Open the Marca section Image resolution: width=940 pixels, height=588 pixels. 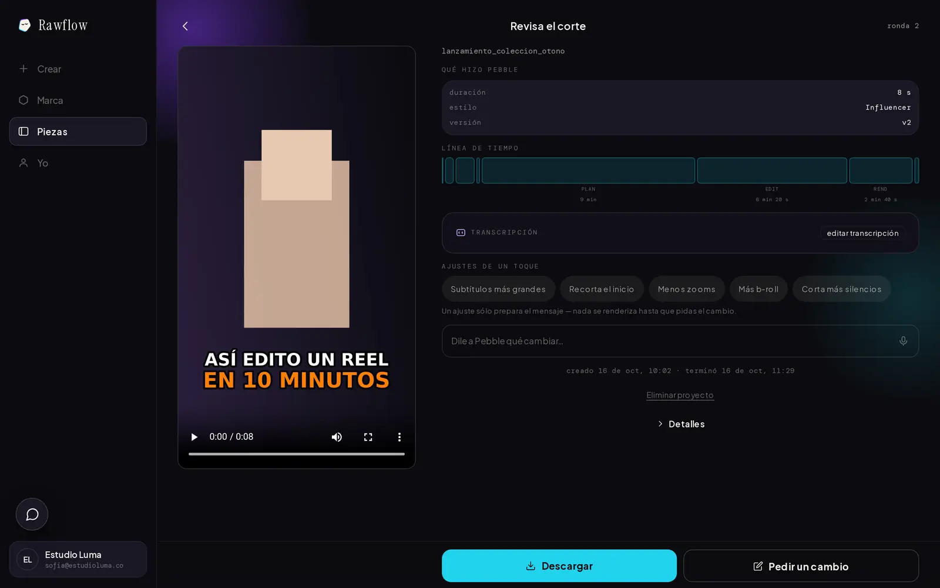[78, 100]
